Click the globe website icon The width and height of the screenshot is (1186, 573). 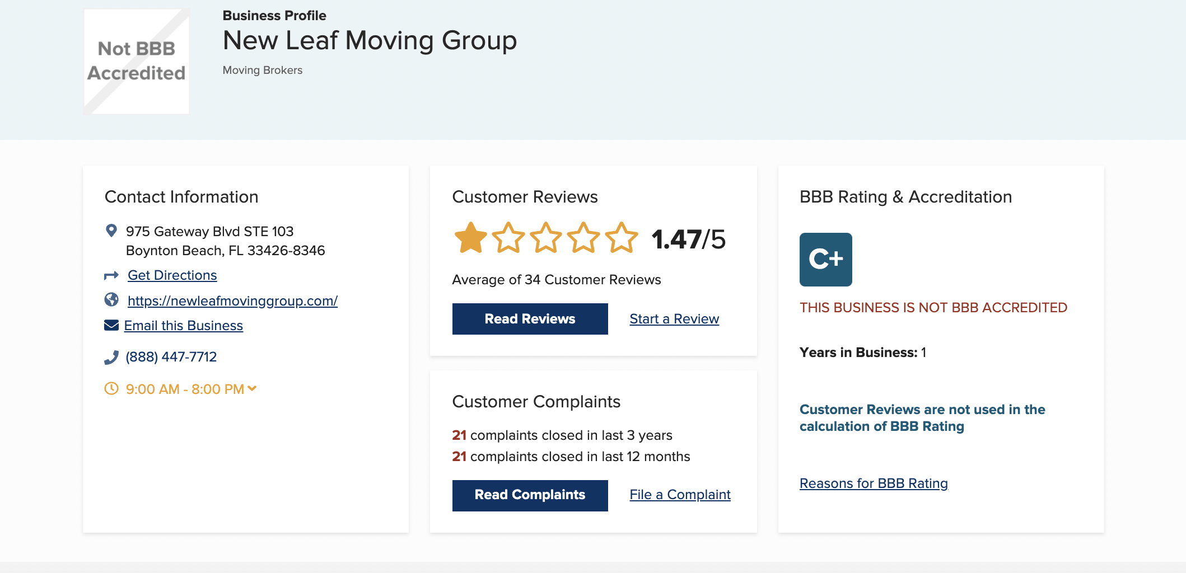(x=111, y=300)
